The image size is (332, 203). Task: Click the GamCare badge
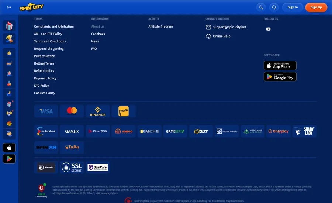[98, 168]
